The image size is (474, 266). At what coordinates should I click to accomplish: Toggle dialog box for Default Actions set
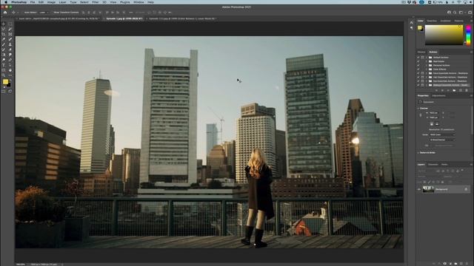[422, 58]
